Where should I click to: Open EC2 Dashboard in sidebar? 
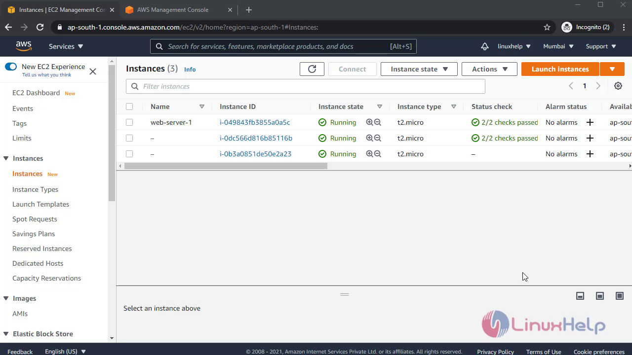(x=36, y=93)
